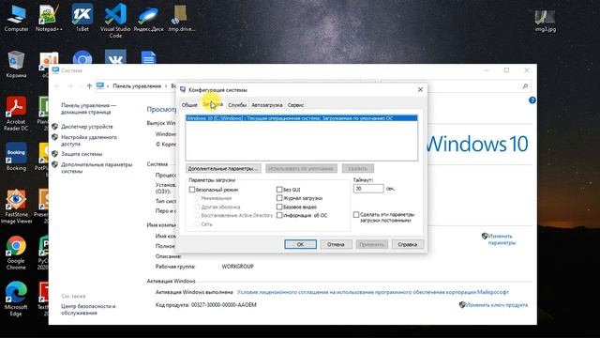Go up one level in the Система window
This screenshot has width=600, height=338.
tap(89, 86)
